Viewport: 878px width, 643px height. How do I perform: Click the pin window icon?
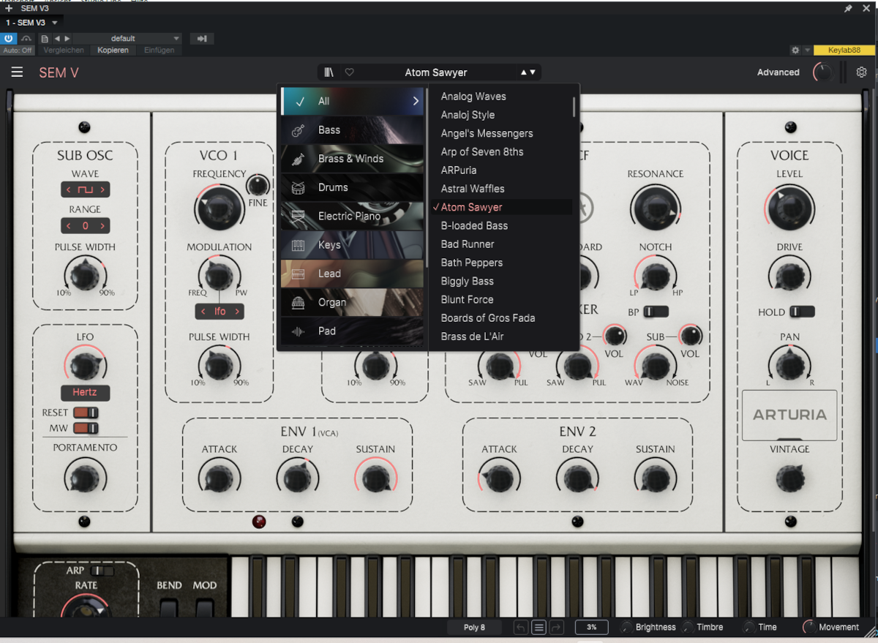848,8
